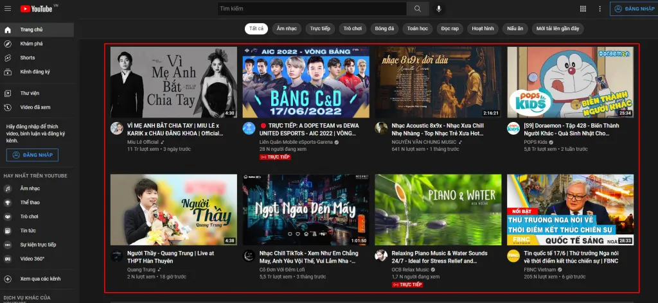
Task: Activate voice search microphone icon
Action: (440, 9)
